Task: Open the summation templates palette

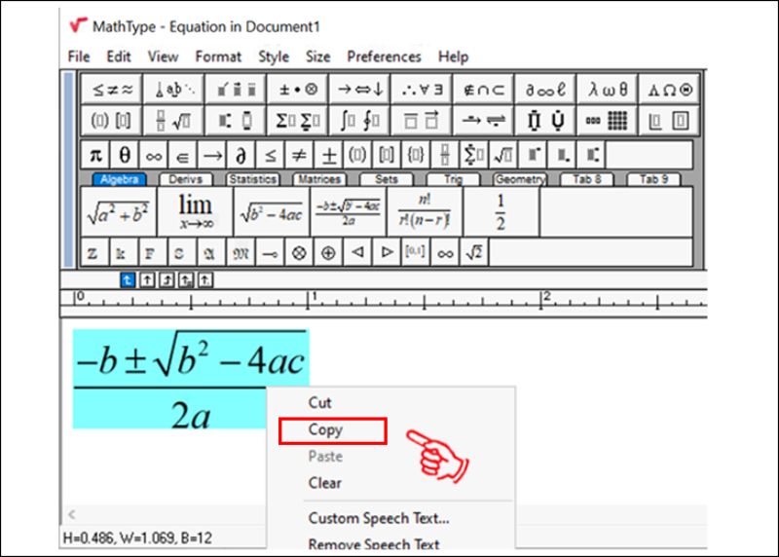Action: tap(298, 120)
